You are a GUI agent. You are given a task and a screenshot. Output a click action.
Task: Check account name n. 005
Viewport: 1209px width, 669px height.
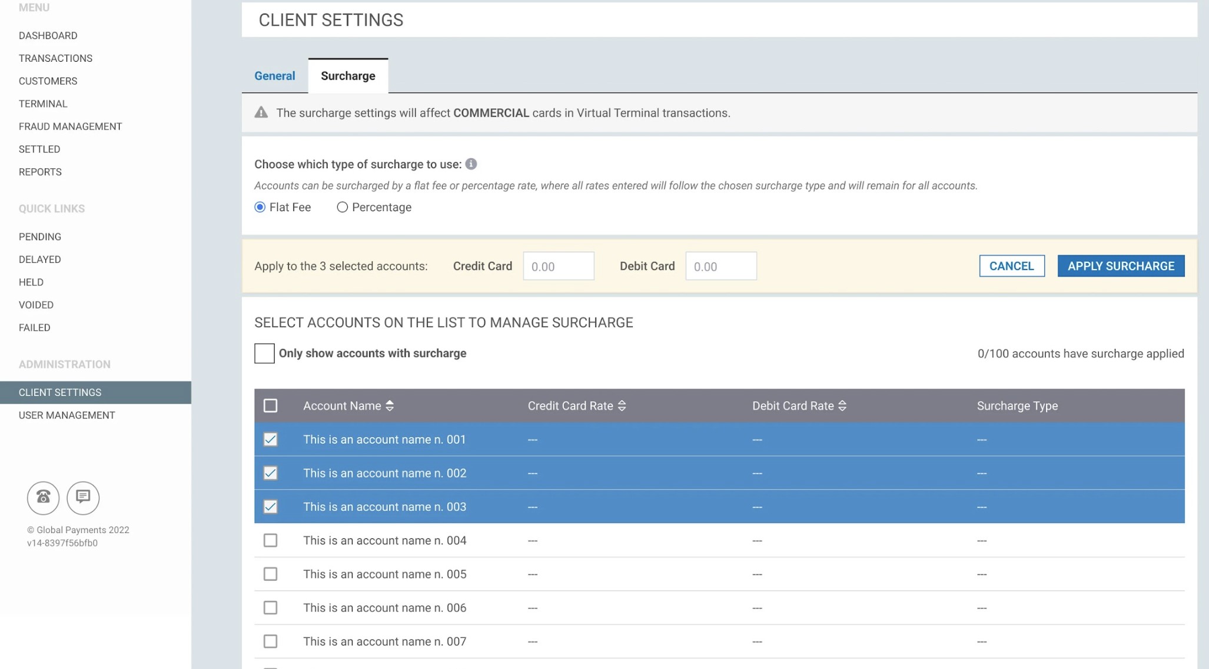coord(270,574)
